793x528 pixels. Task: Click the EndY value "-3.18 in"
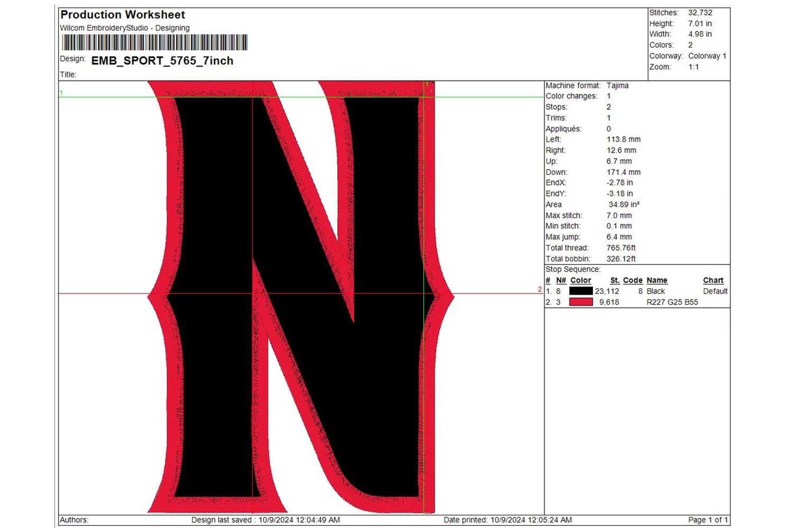point(620,194)
